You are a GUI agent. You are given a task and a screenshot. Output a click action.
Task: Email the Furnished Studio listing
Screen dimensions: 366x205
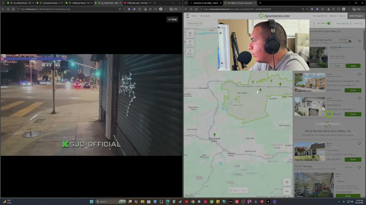tap(353, 90)
